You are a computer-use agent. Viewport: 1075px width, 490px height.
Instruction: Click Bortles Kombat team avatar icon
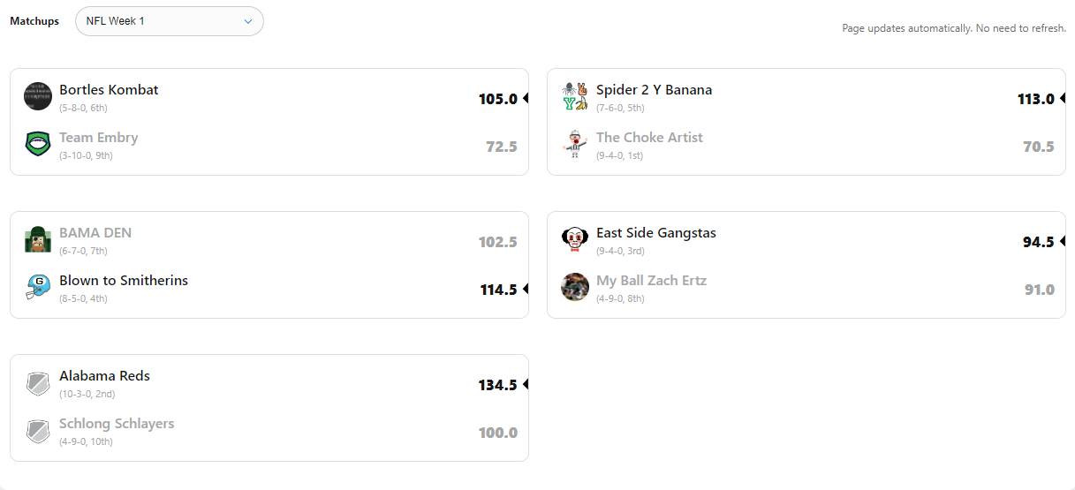38,96
